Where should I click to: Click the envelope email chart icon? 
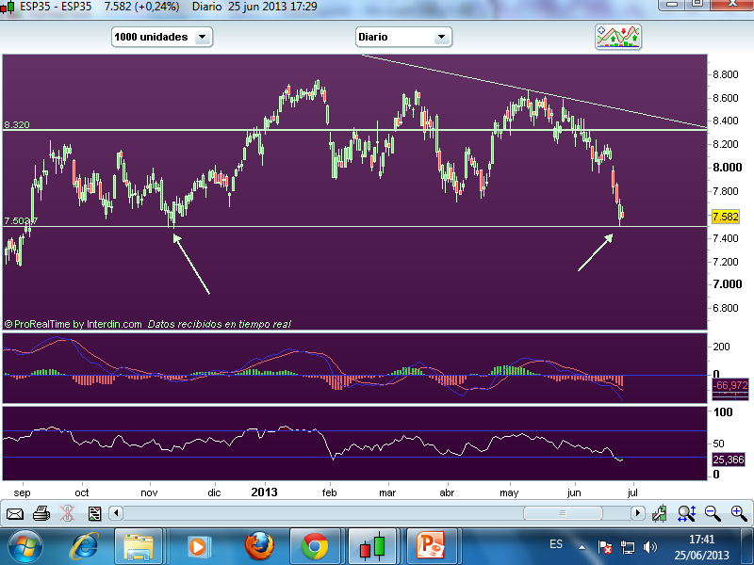(15, 514)
